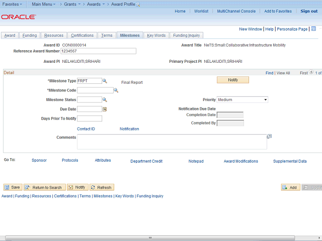The height and width of the screenshot is (241, 322).
Task: Click in the Milestone Code field
Action: 95,90
